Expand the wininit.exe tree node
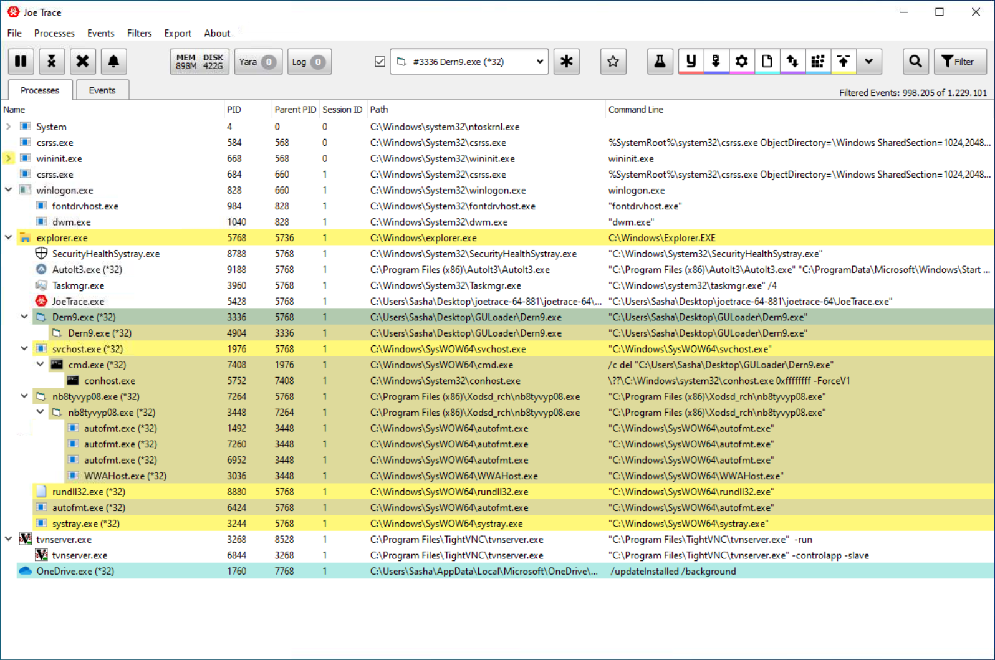The image size is (995, 660). (9, 158)
